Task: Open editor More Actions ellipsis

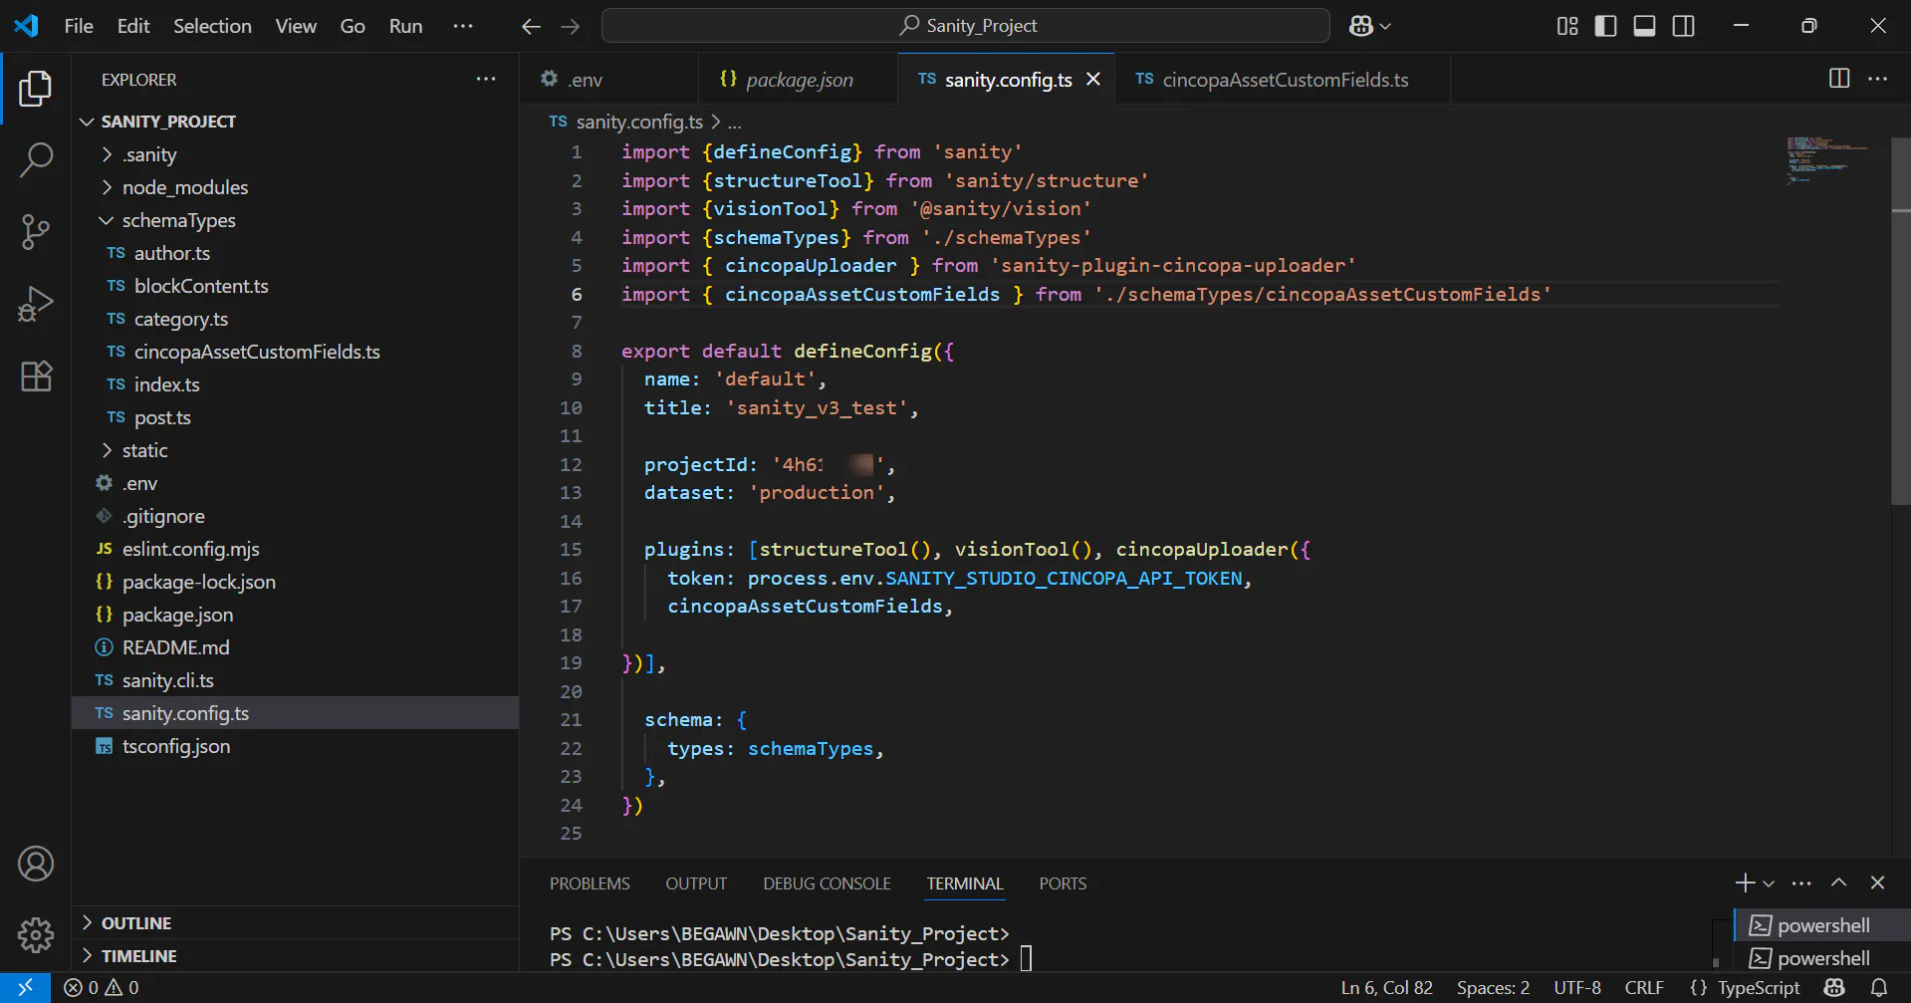Action: [1877, 79]
